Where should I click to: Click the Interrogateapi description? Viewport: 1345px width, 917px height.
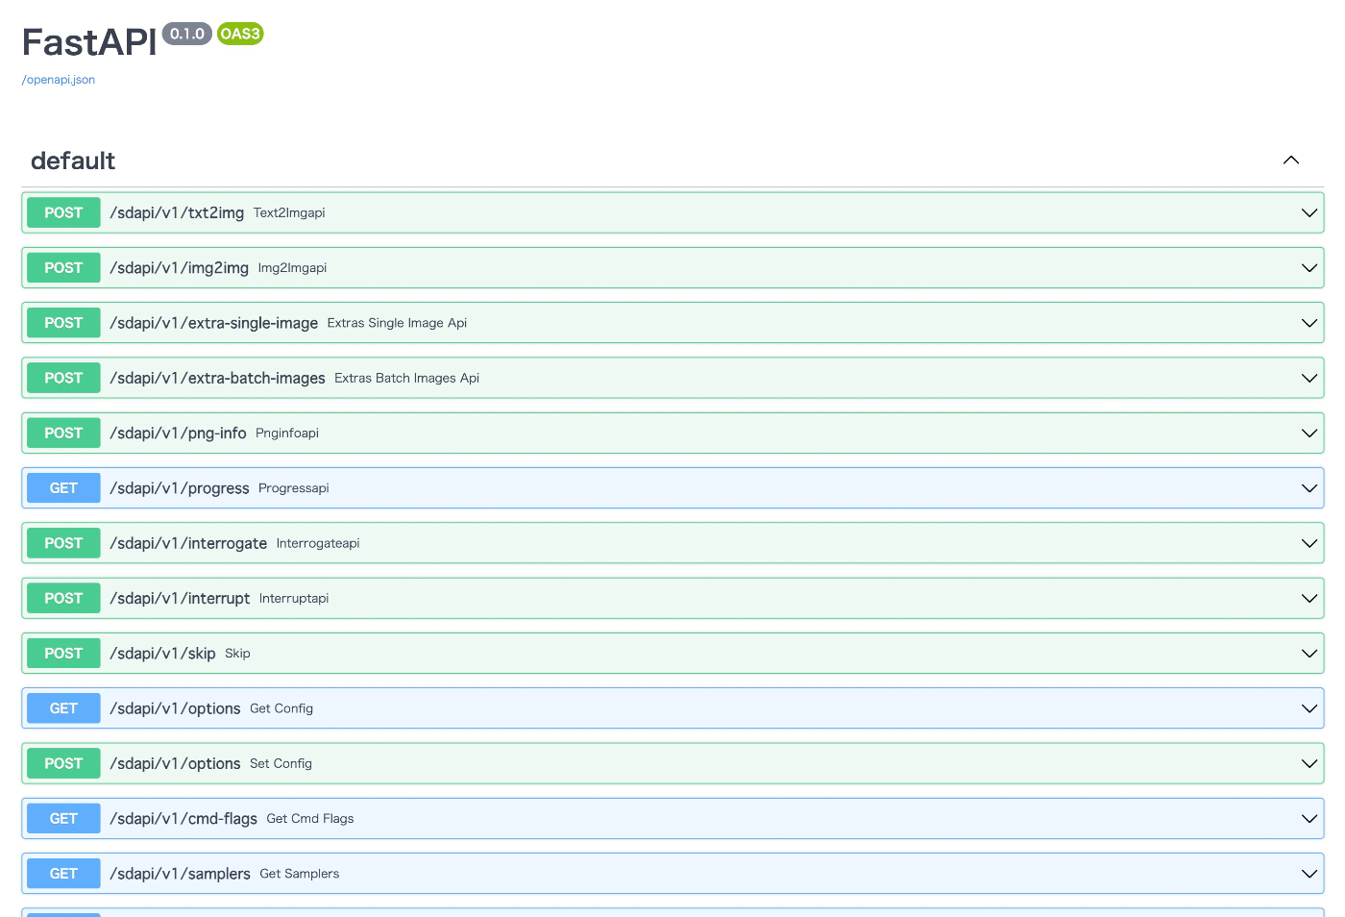point(318,543)
